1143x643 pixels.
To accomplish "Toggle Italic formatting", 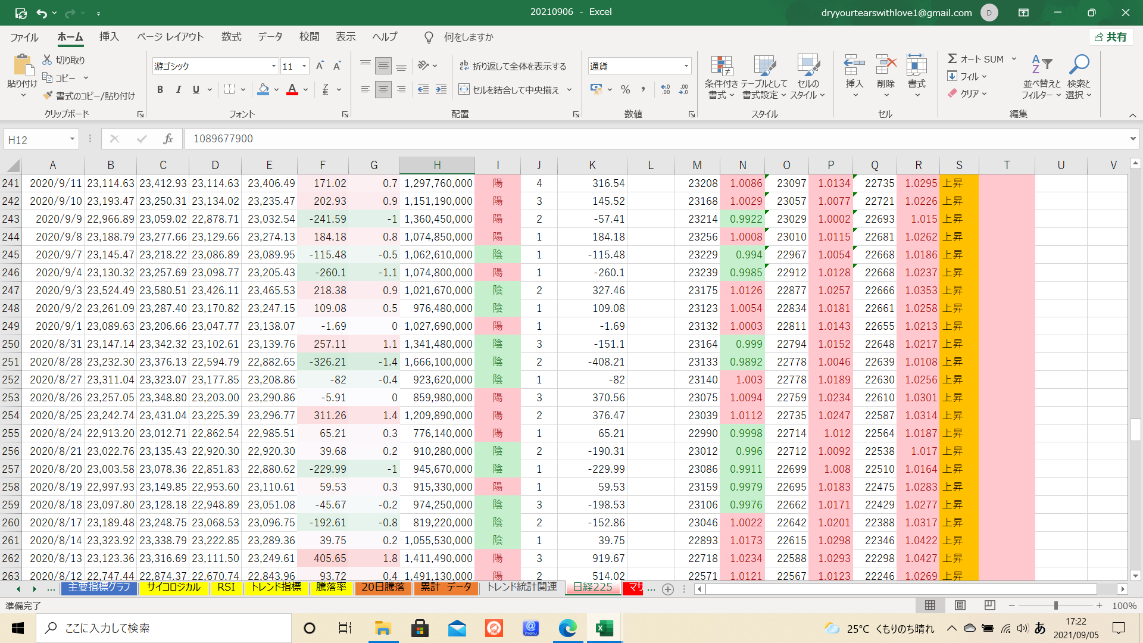I will tap(178, 89).
